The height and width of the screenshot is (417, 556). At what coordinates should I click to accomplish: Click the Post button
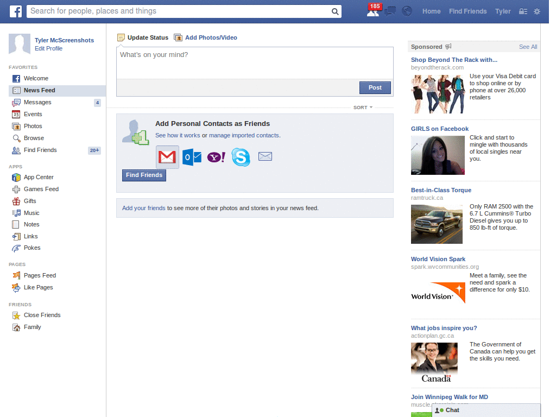click(375, 87)
